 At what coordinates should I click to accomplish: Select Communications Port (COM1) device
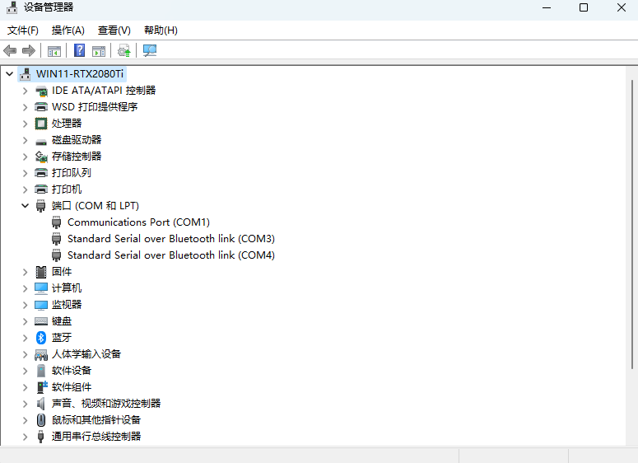click(x=138, y=222)
